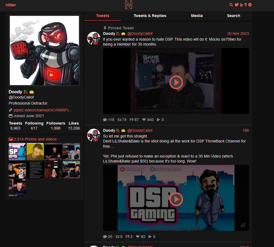Image resolution: width=274 pixels, height=247 pixels.
Task: Click the Followers count 1,898
Action: coord(56,128)
